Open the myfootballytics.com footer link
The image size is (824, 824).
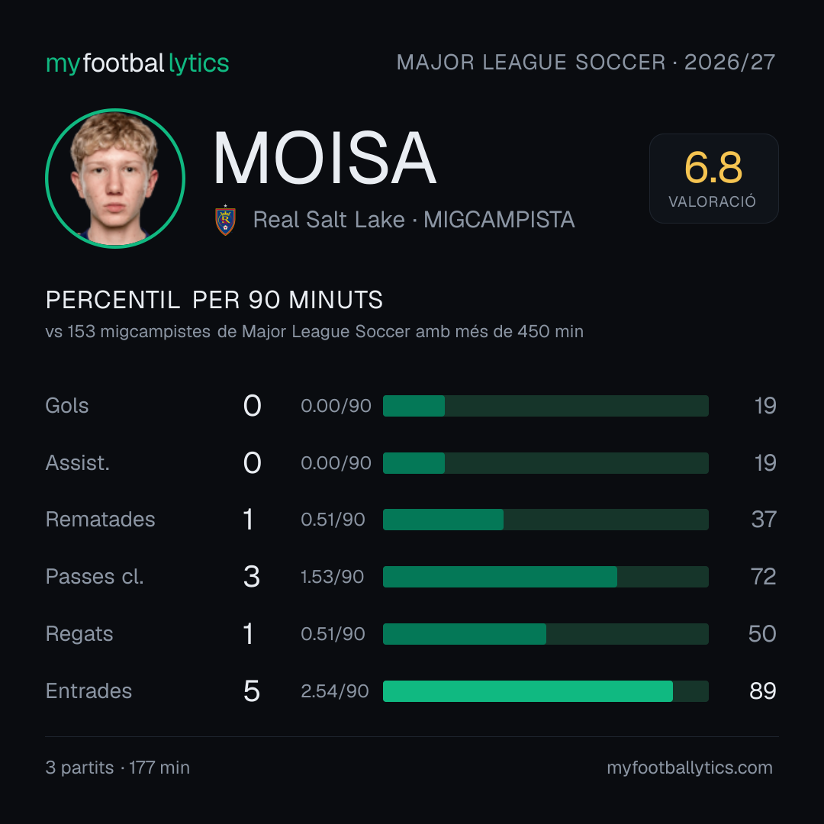click(x=690, y=768)
